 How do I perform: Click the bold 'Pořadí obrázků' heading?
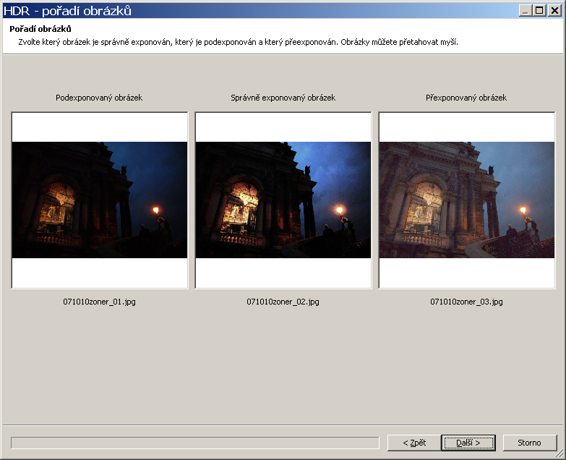40,30
